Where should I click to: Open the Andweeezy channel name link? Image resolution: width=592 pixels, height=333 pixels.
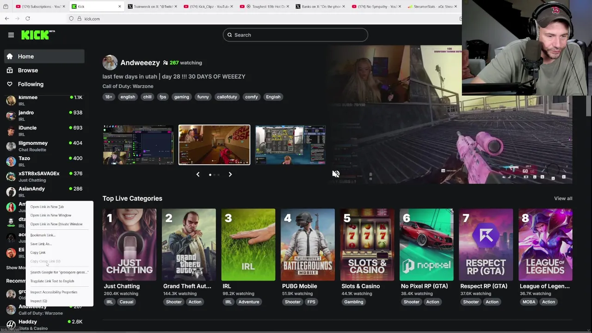140,63
